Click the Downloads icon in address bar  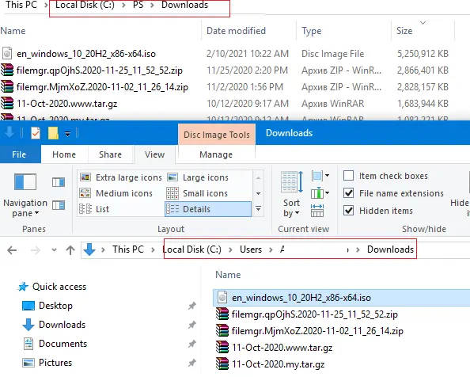[x=89, y=249]
